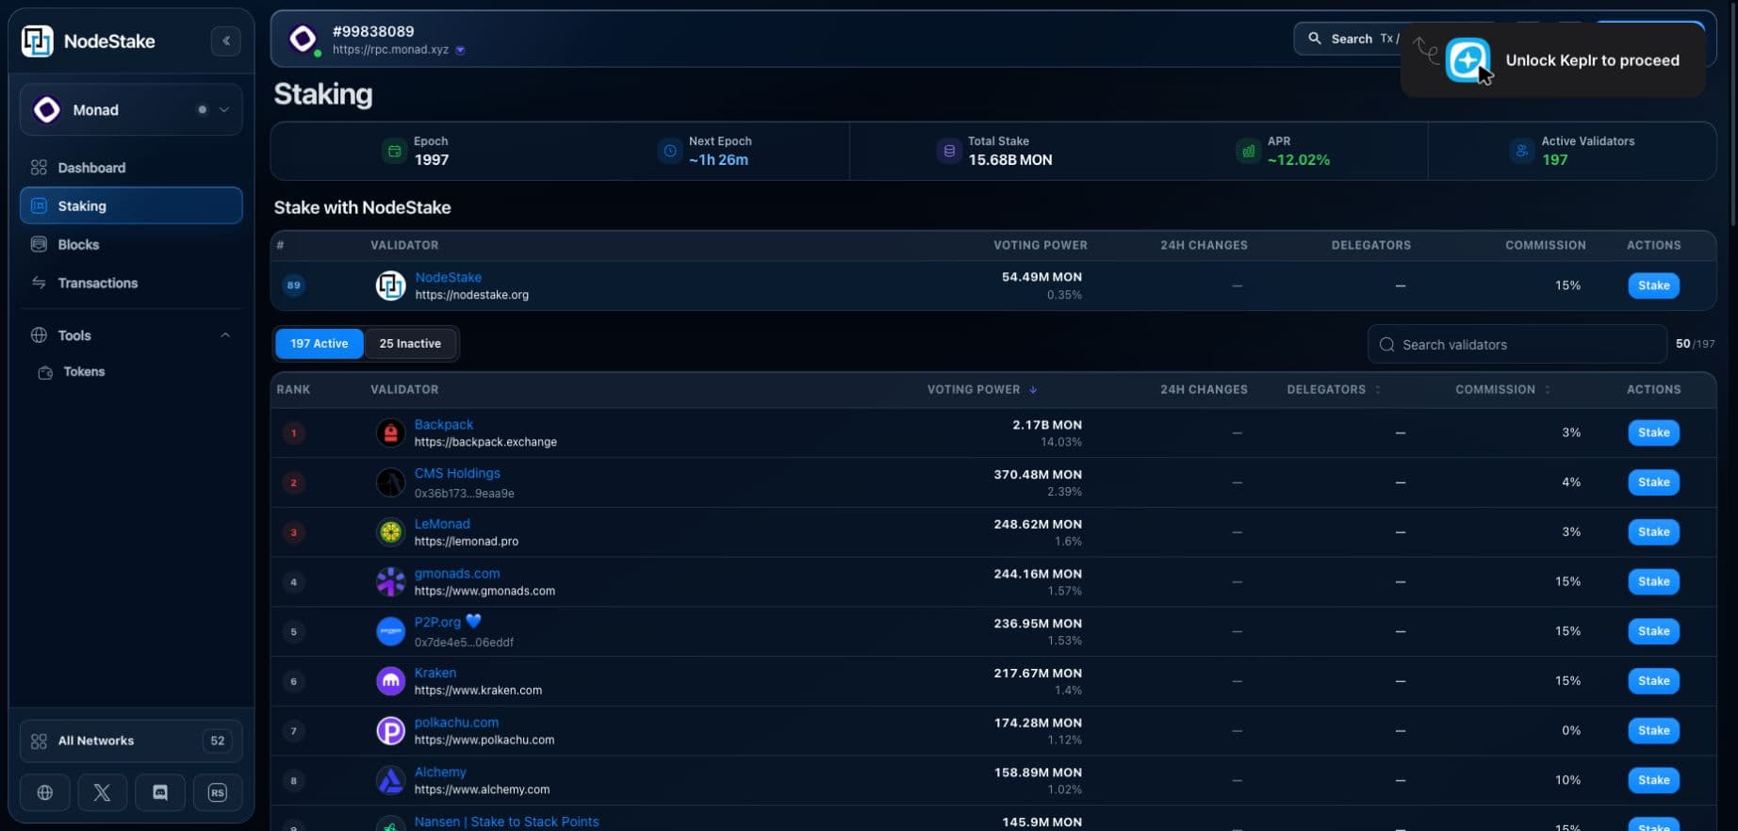Screen dimensions: 1738x831
Task: Open Nansen Stake to Stack Points link
Action: coord(506,822)
